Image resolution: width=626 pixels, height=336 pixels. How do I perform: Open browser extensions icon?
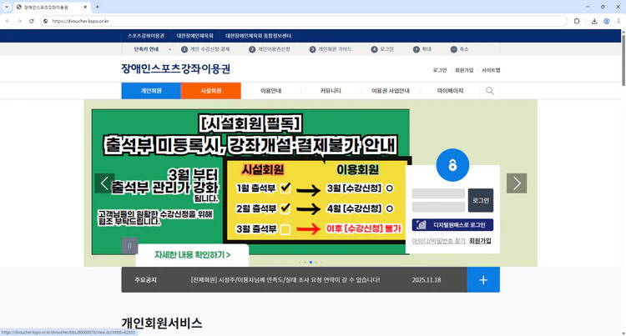tap(577, 21)
